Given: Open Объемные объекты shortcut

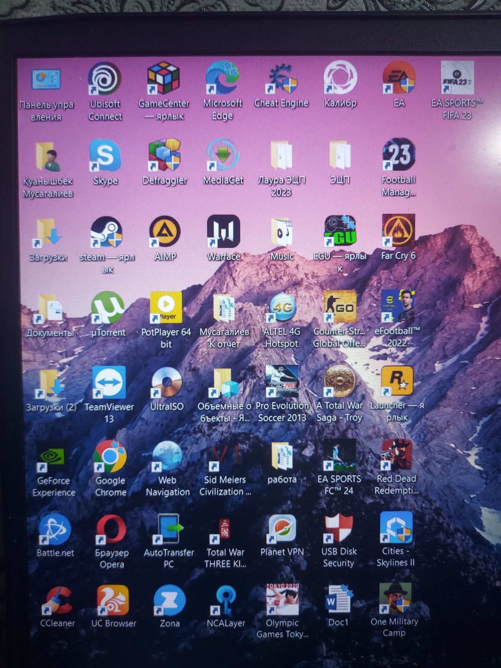Looking at the screenshot, I should point(224,382).
